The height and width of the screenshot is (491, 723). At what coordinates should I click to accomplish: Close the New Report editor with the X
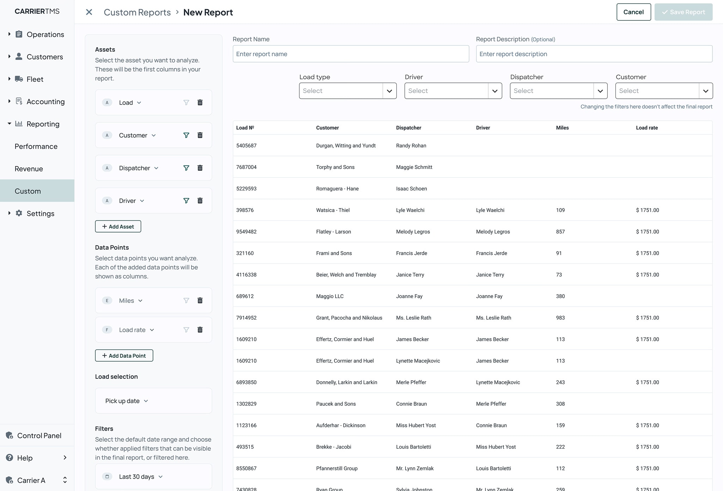click(x=89, y=12)
